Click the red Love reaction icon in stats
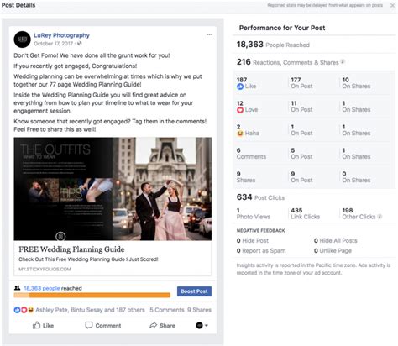 pyautogui.click(x=240, y=110)
